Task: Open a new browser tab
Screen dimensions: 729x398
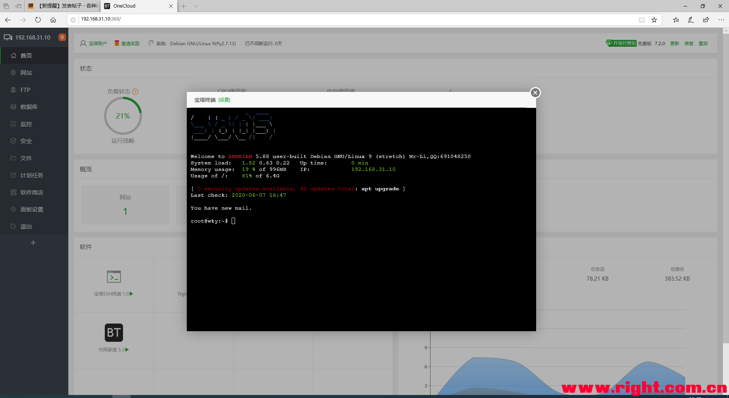Action: tap(183, 6)
